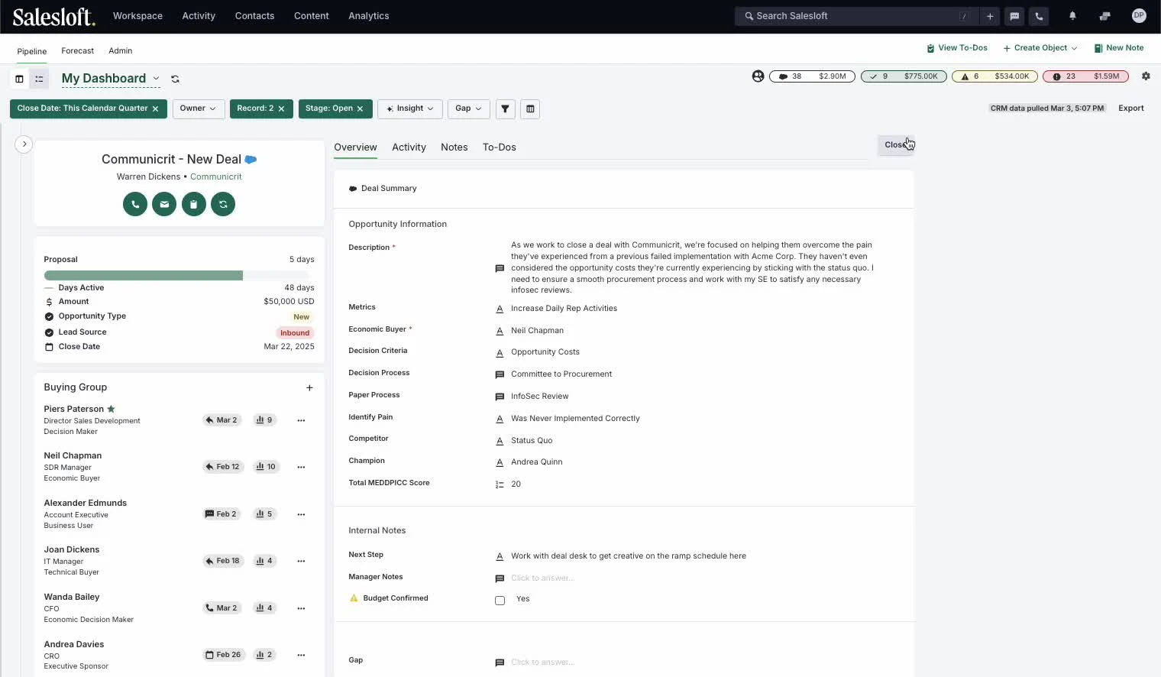This screenshot has height=677, width=1161.
Task: Open the column settings icon beside filter
Action: point(530,109)
